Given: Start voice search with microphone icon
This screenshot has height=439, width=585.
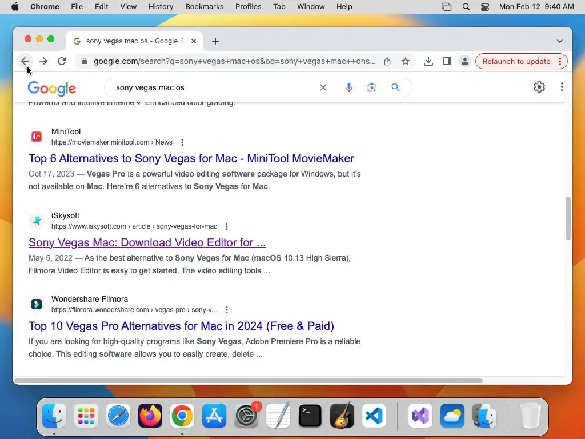Looking at the screenshot, I should (349, 87).
